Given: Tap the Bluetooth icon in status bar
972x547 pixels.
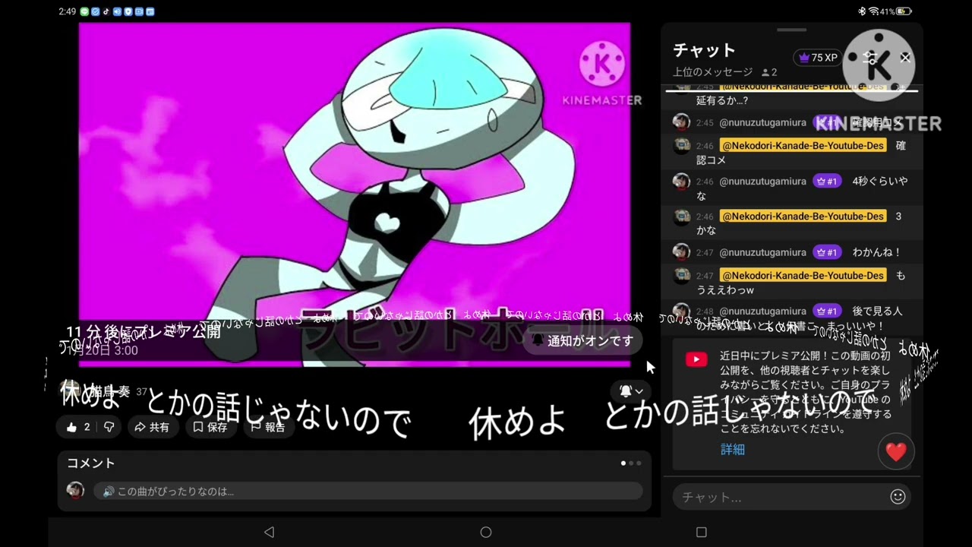Looking at the screenshot, I should (x=862, y=11).
